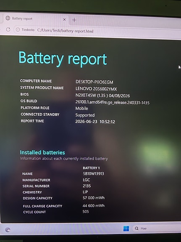Click the full charge capacity 44 600 mWh
Viewport: 181px width, 242px height.
coord(94,205)
